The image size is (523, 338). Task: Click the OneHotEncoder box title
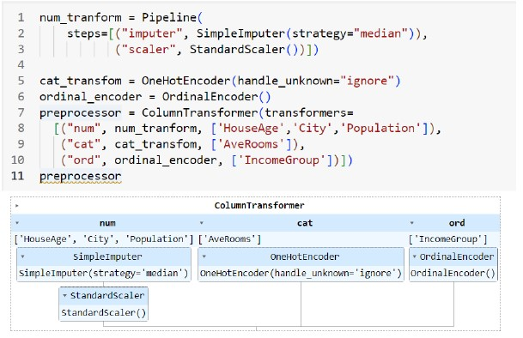click(x=305, y=257)
